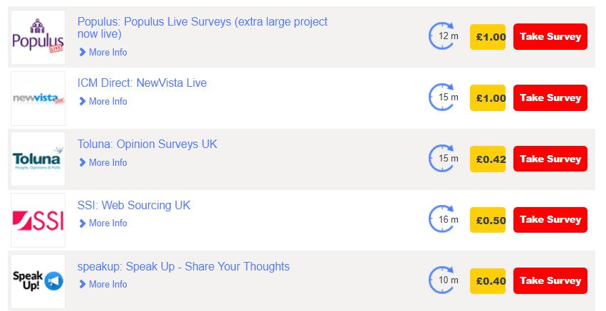This screenshot has width=606, height=311.
Task: Take Survey for SSI Web Sourcing UK
Action: point(550,220)
